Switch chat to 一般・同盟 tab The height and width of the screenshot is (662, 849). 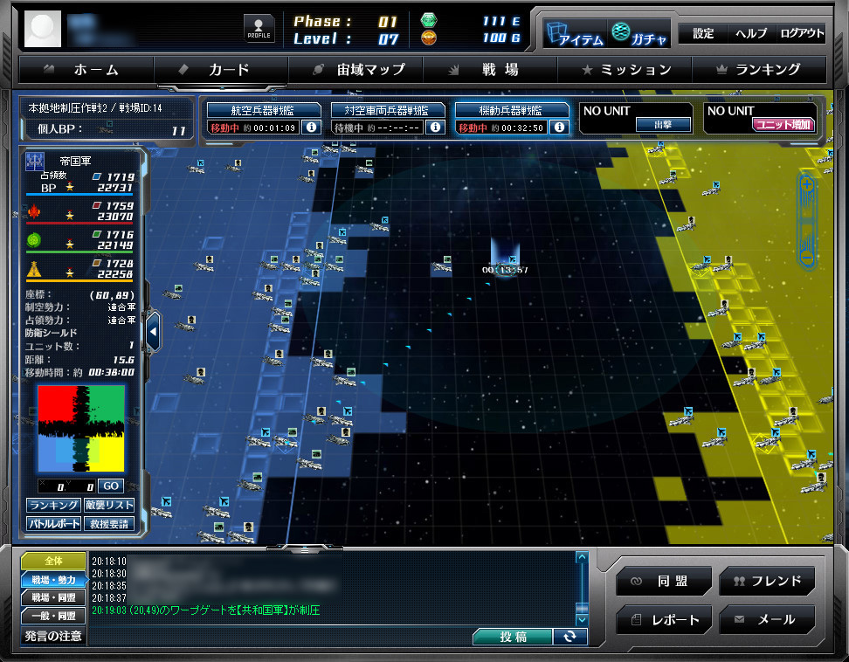[53, 616]
